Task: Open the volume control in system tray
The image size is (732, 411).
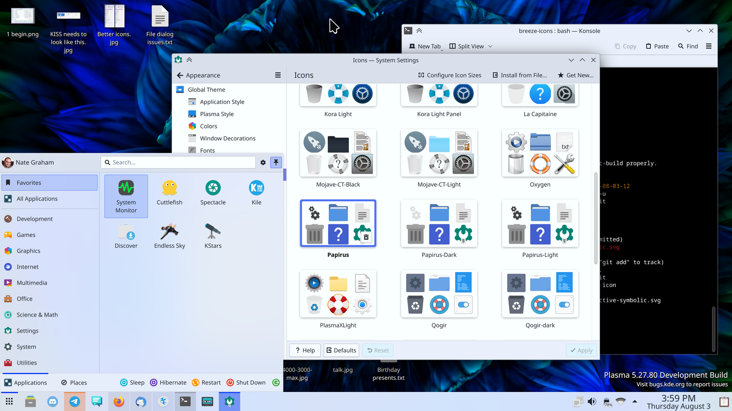Action: (x=592, y=402)
